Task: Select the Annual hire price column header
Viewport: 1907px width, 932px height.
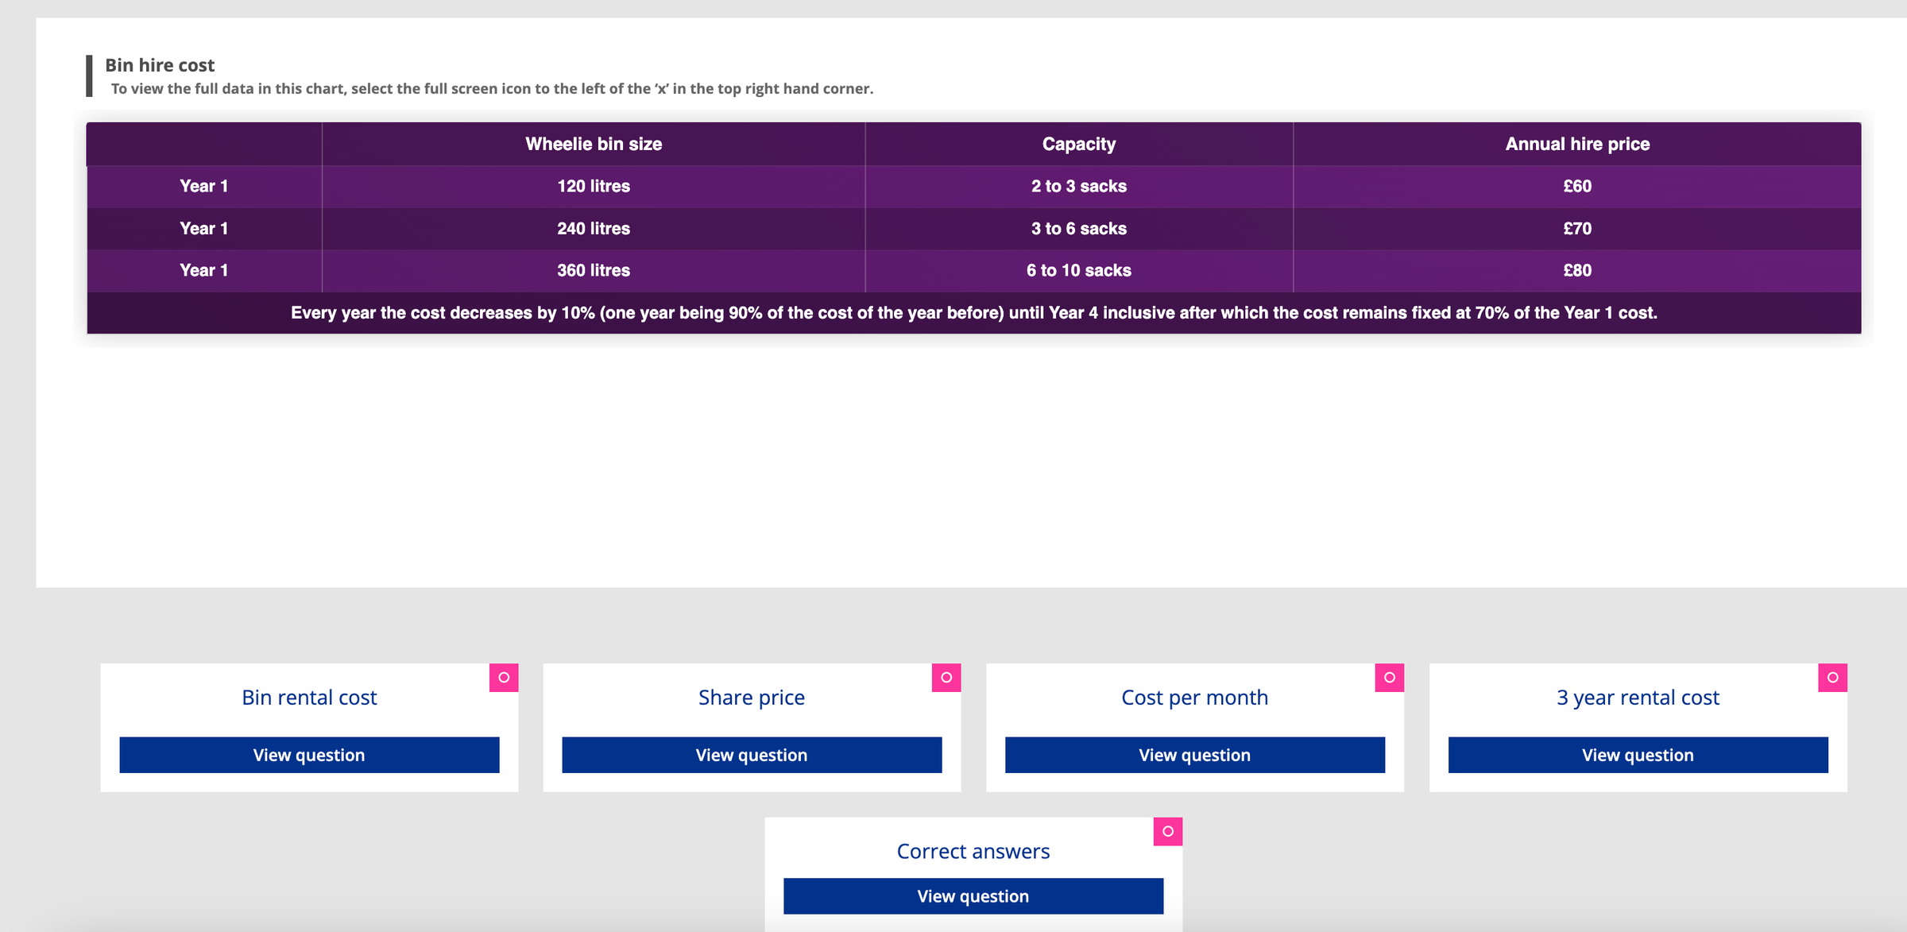Action: click(x=1576, y=144)
